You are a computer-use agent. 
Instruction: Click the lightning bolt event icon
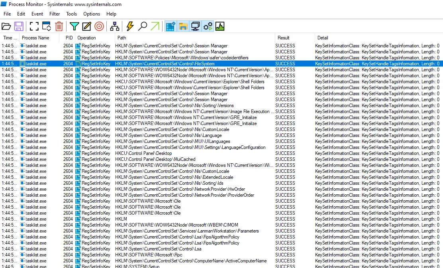coord(130,26)
